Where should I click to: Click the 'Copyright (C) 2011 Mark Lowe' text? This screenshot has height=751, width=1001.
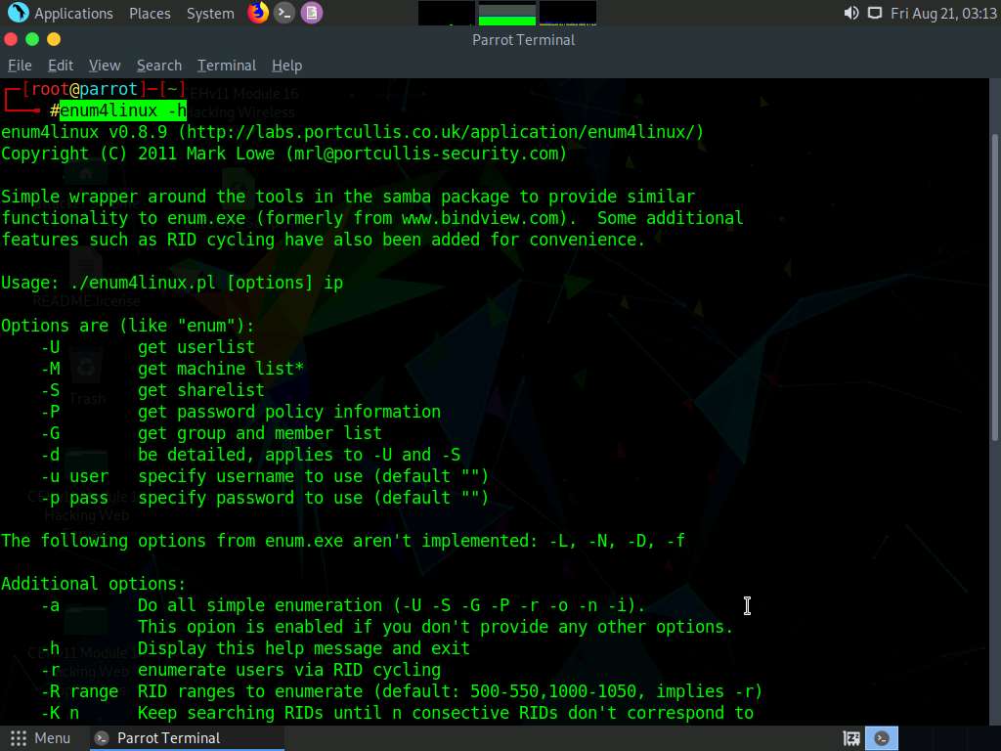[x=138, y=154]
